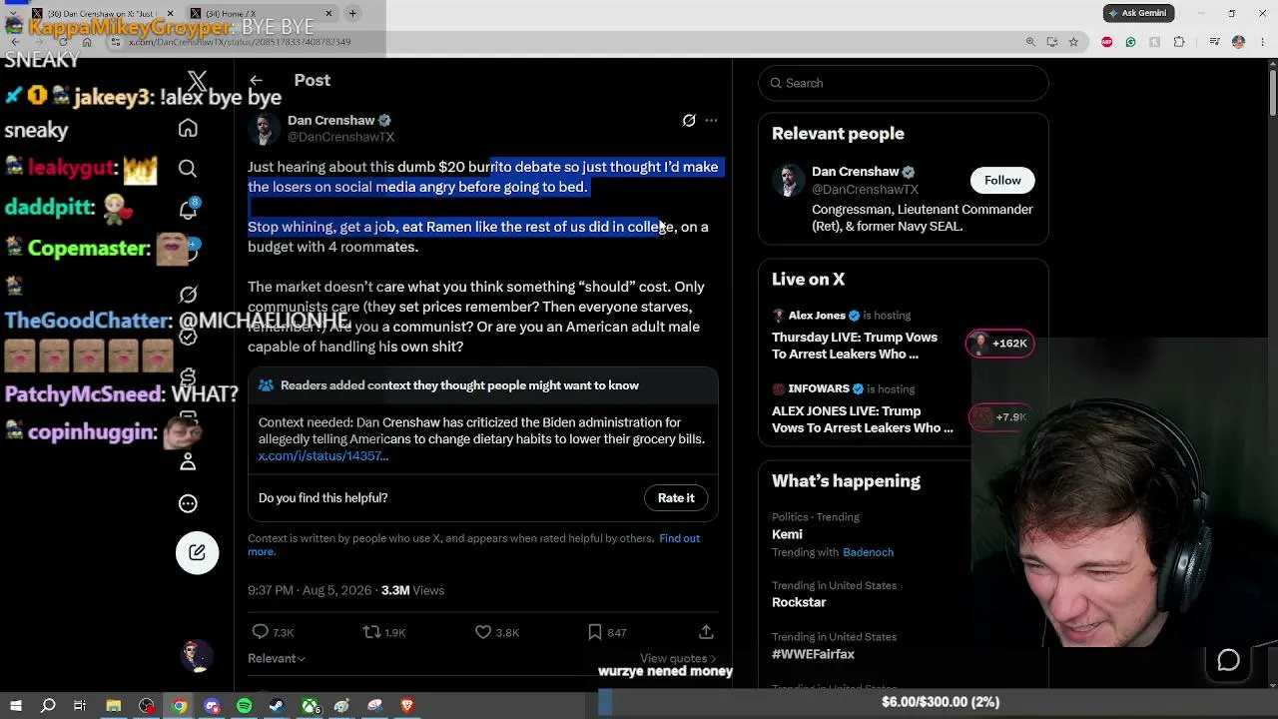Open the Notifications bell in X sidebar
Screen dimensions: 1278x719
click(x=188, y=210)
